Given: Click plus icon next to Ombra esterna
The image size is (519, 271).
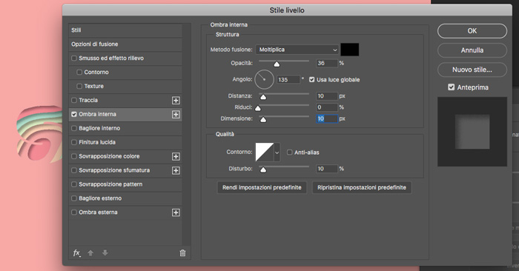Looking at the screenshot, I should click(x=176, y=213).
